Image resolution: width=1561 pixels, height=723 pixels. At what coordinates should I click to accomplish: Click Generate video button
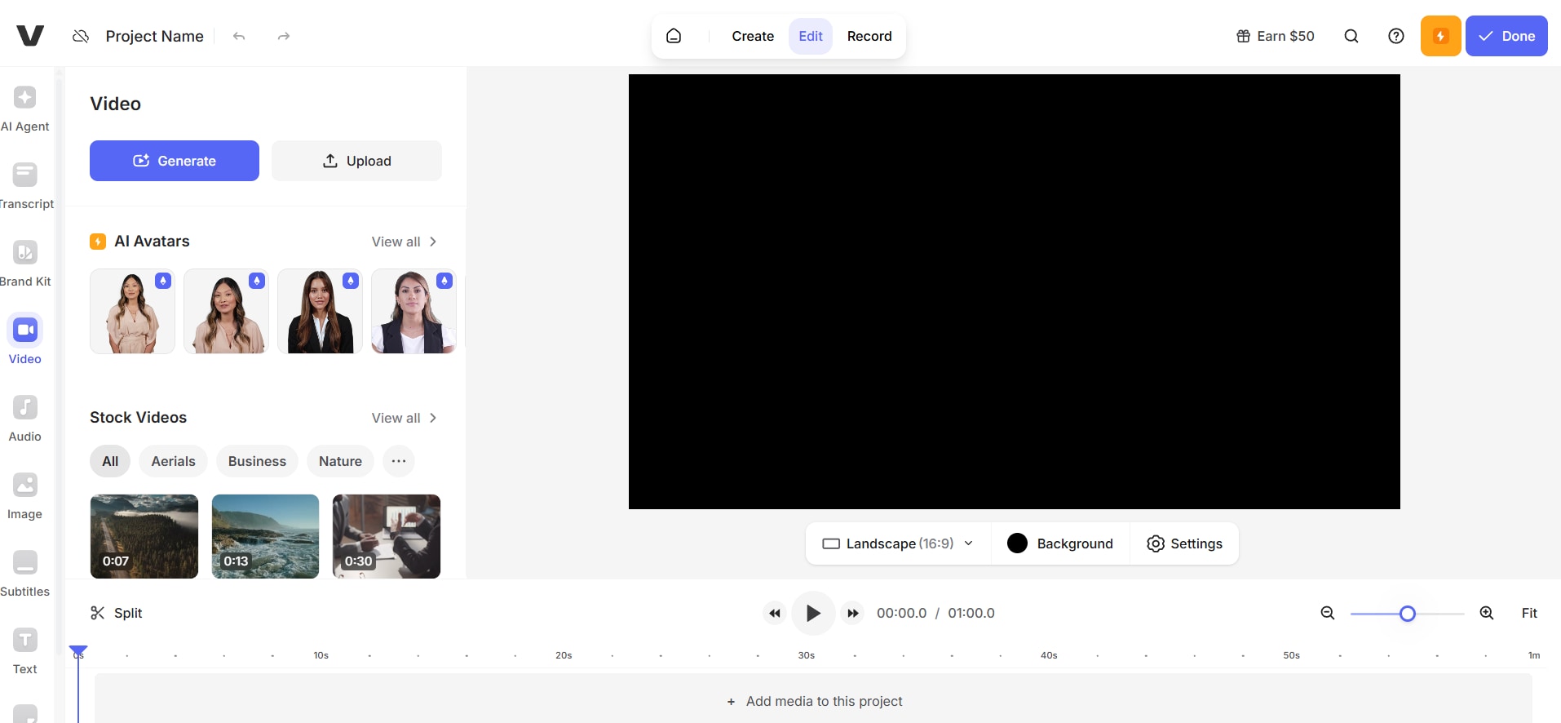pos(175,161)
